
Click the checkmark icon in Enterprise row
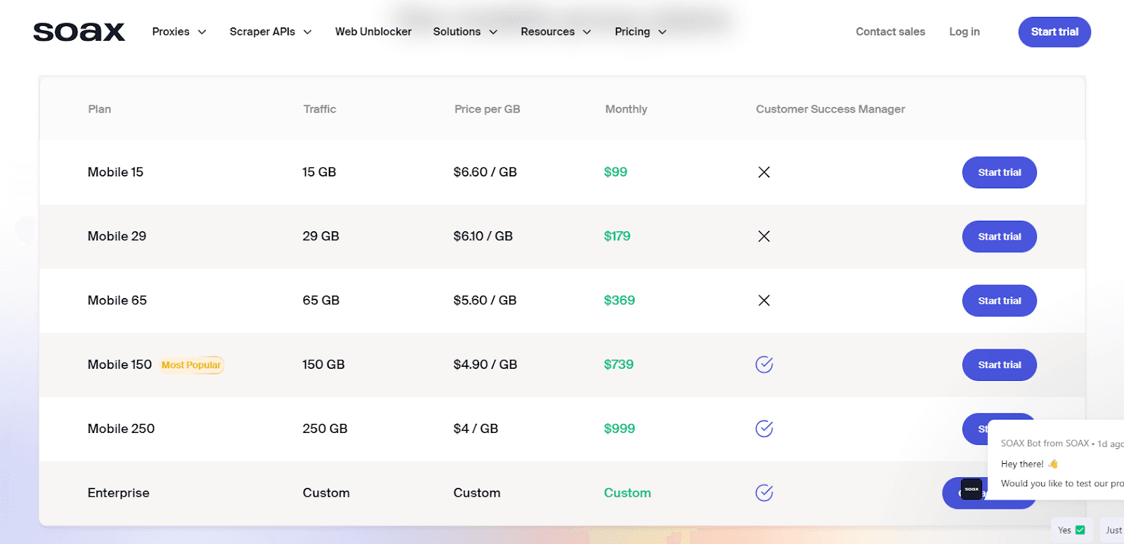(x=764, y=493)
